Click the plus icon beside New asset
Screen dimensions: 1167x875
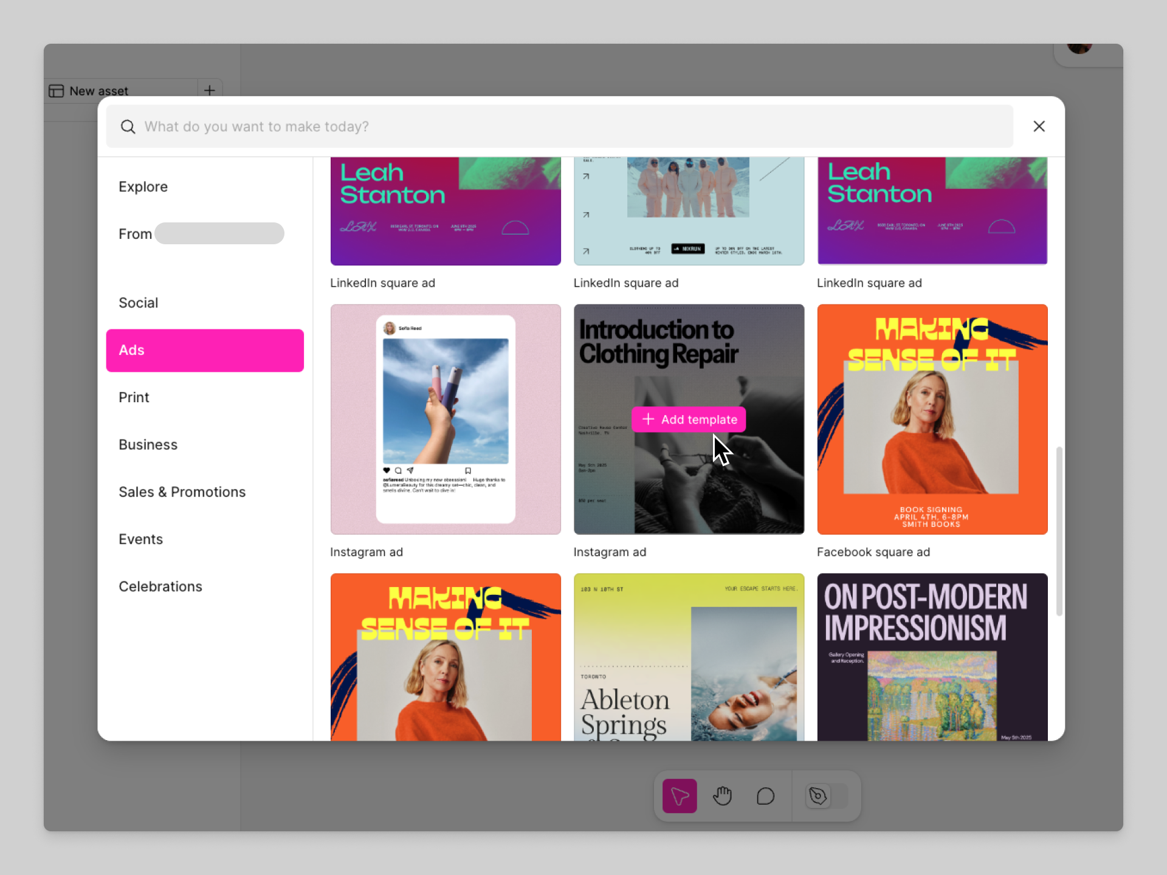click(x=210, y=91)
